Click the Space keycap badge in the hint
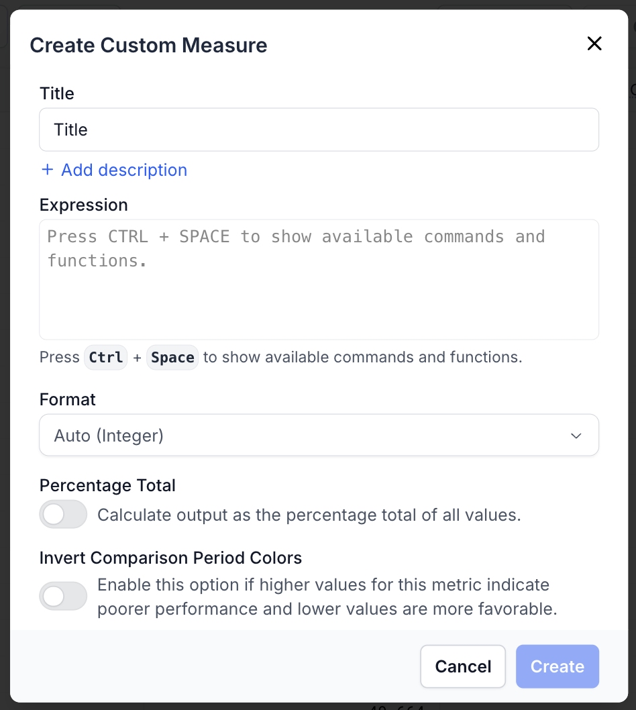This screenshot has width=636, height=710. pos(172,357)
